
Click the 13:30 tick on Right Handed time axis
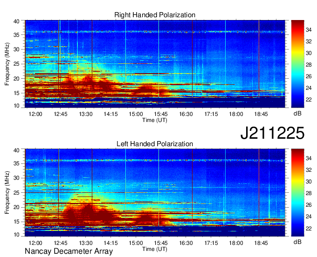(85, 114)
